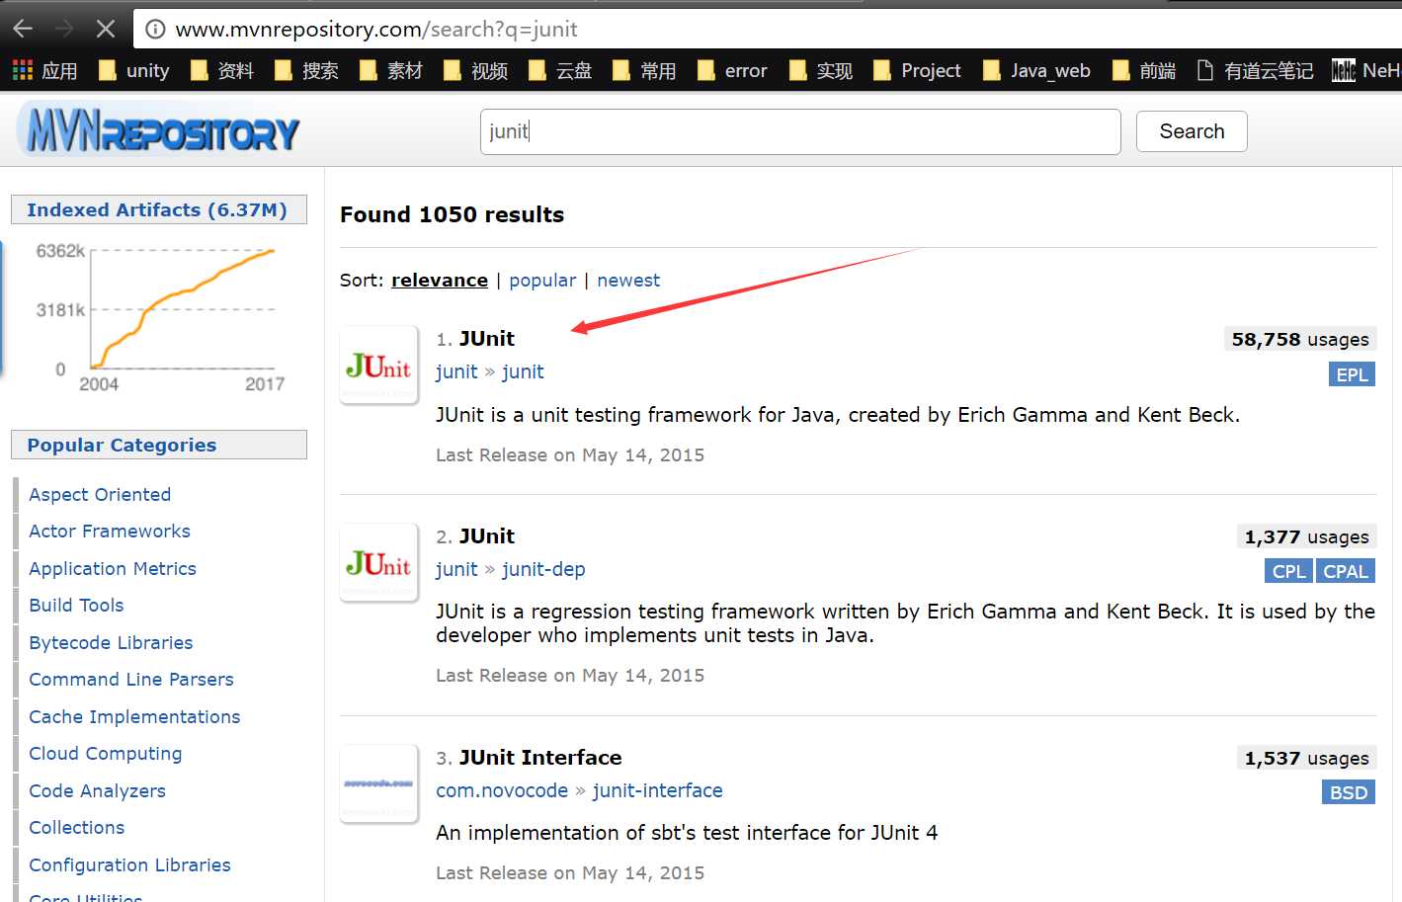Click the CPL license badge
Viewport: 1402px width, 902px height.
1288,571
